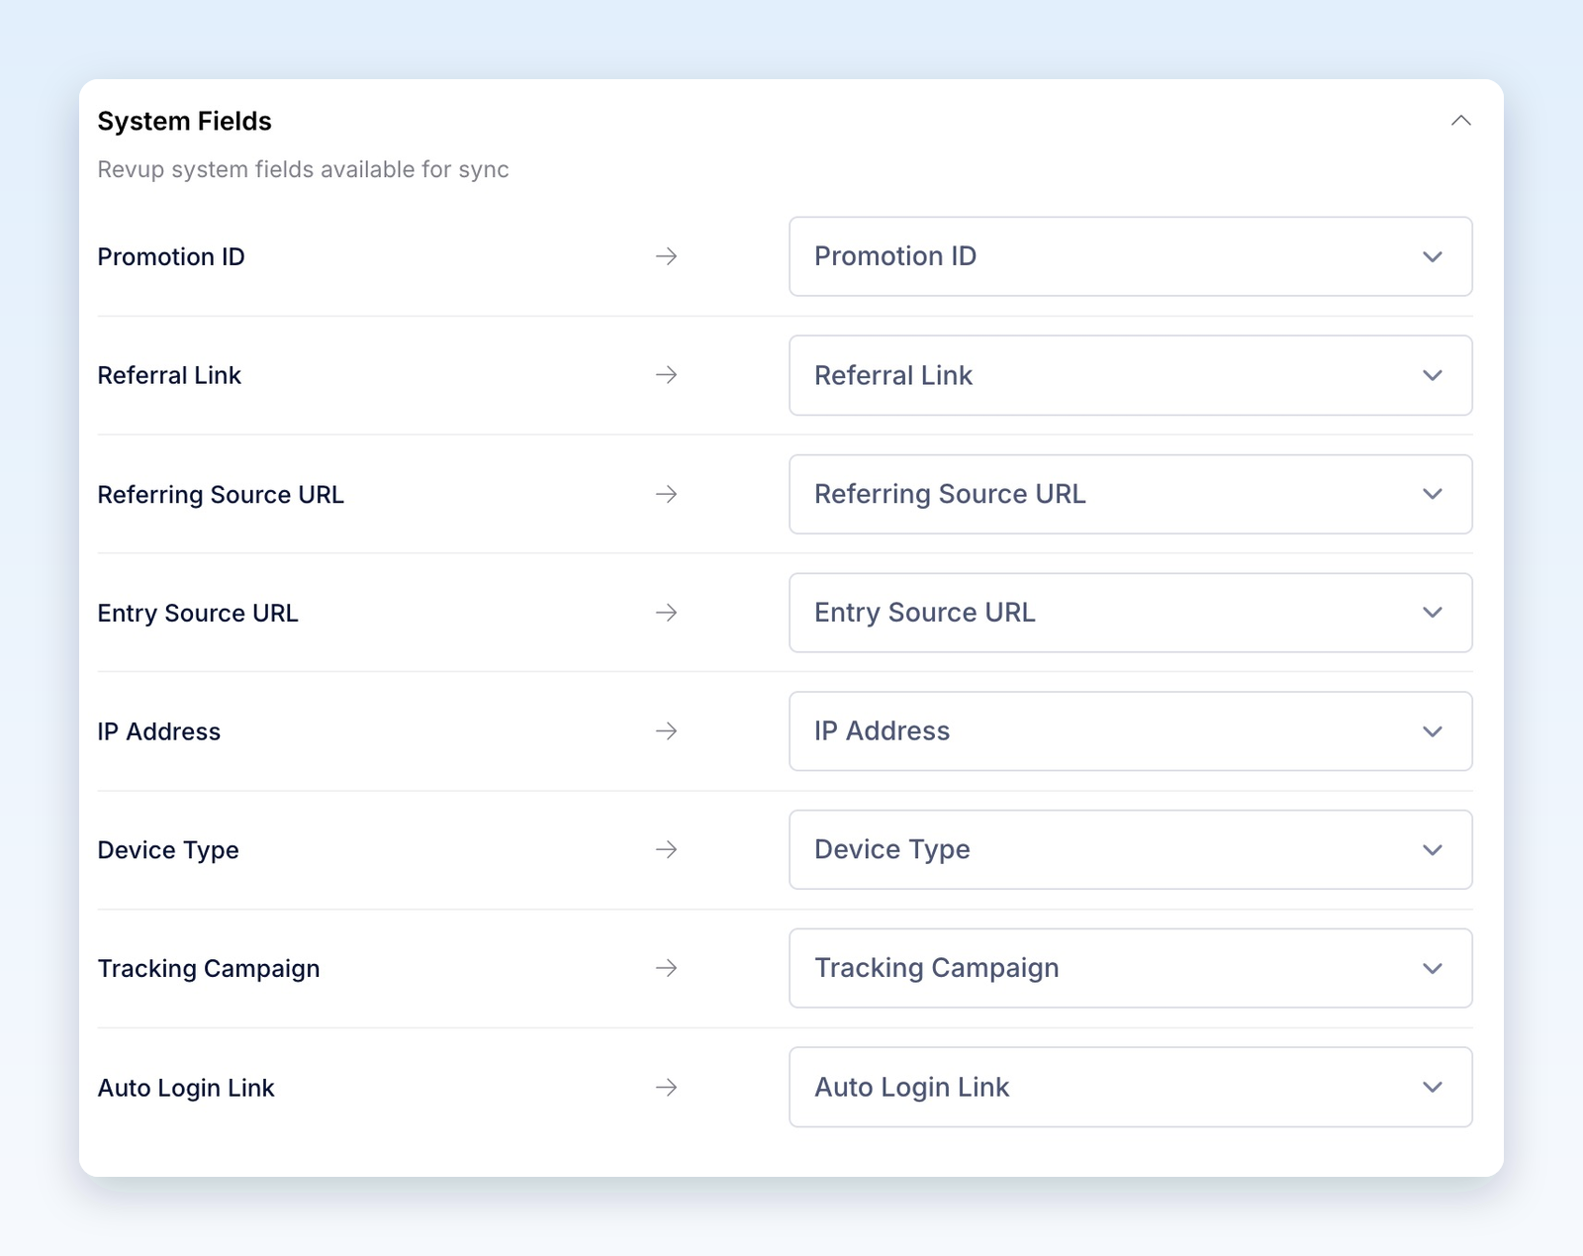This screenshot has width=1583, height=1256.
Task: Select the Referral Link field label on the left
Action: point(169,375)
